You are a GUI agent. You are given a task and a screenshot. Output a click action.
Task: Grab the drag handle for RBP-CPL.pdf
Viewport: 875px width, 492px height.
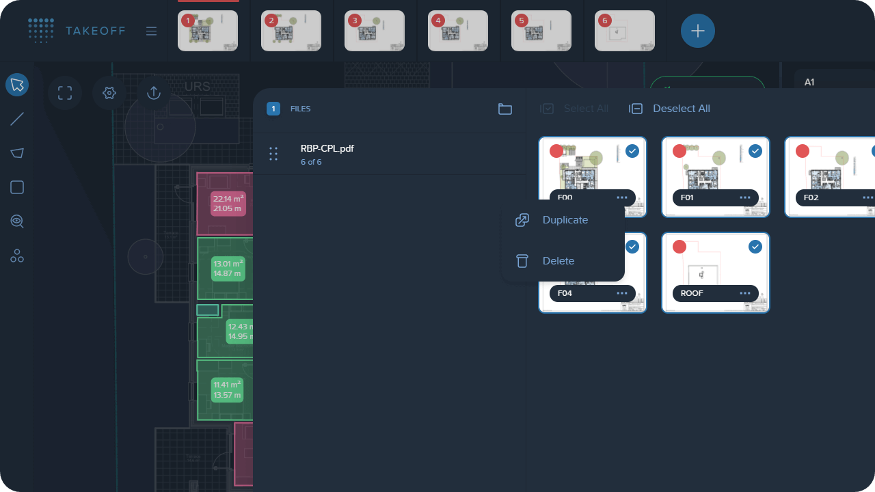(273, 154)
